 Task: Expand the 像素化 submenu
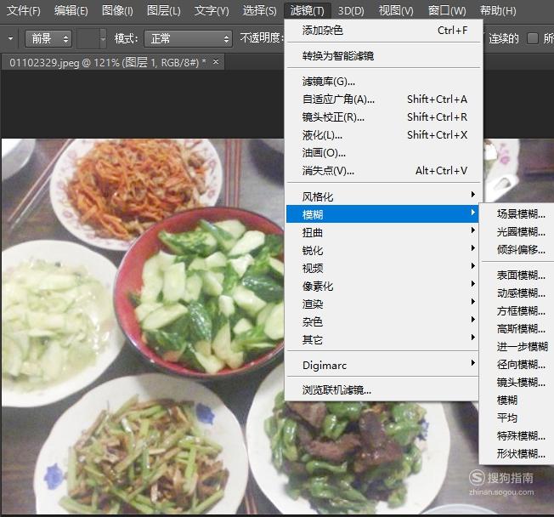click(x=382, y=286)
